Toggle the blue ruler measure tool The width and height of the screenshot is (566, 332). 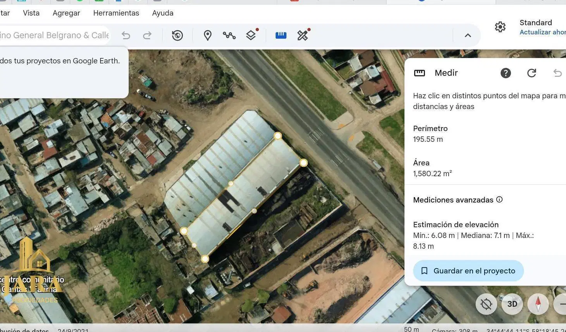pyautogui.click(x=281, y=36)
